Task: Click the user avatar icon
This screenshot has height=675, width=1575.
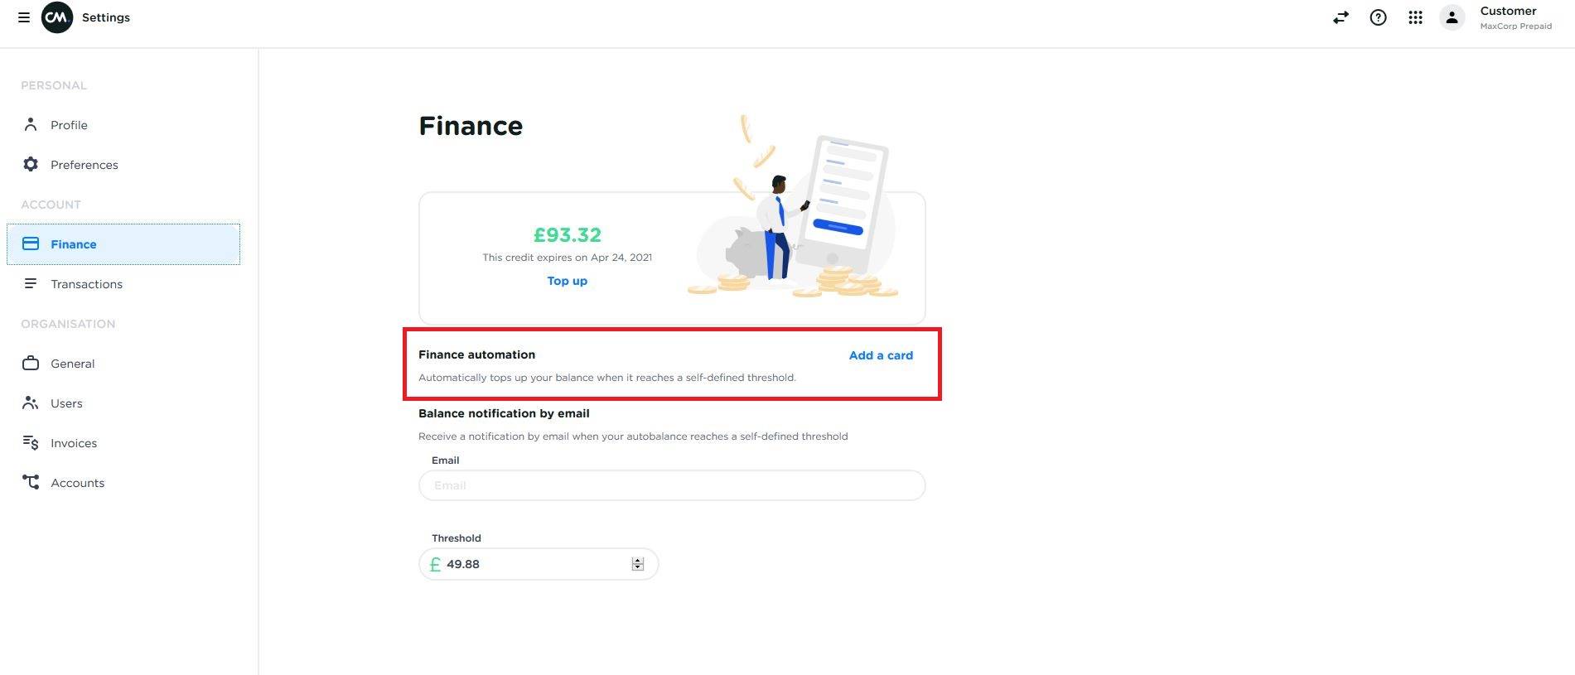Action: [x=1452, y=17]
